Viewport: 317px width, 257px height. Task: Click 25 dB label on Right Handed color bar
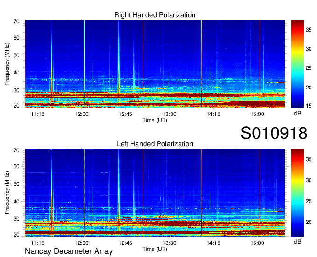pyautogui.click(x=309, y=68)
